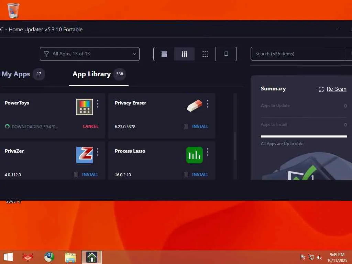This screenshot has width=352, height=264.
Task: Click the PowerToys downloading progress indicator
Action: pos(7,126)
